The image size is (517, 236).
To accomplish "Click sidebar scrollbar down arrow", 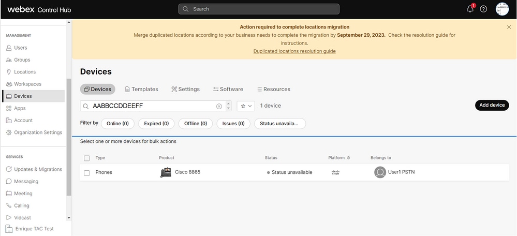I will tap(69, 217).
